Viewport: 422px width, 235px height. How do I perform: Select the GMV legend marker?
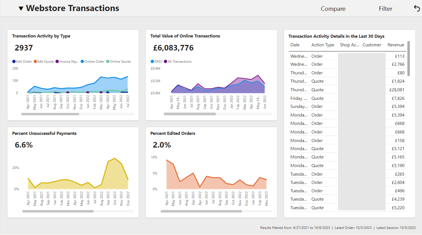coord(152,61)
